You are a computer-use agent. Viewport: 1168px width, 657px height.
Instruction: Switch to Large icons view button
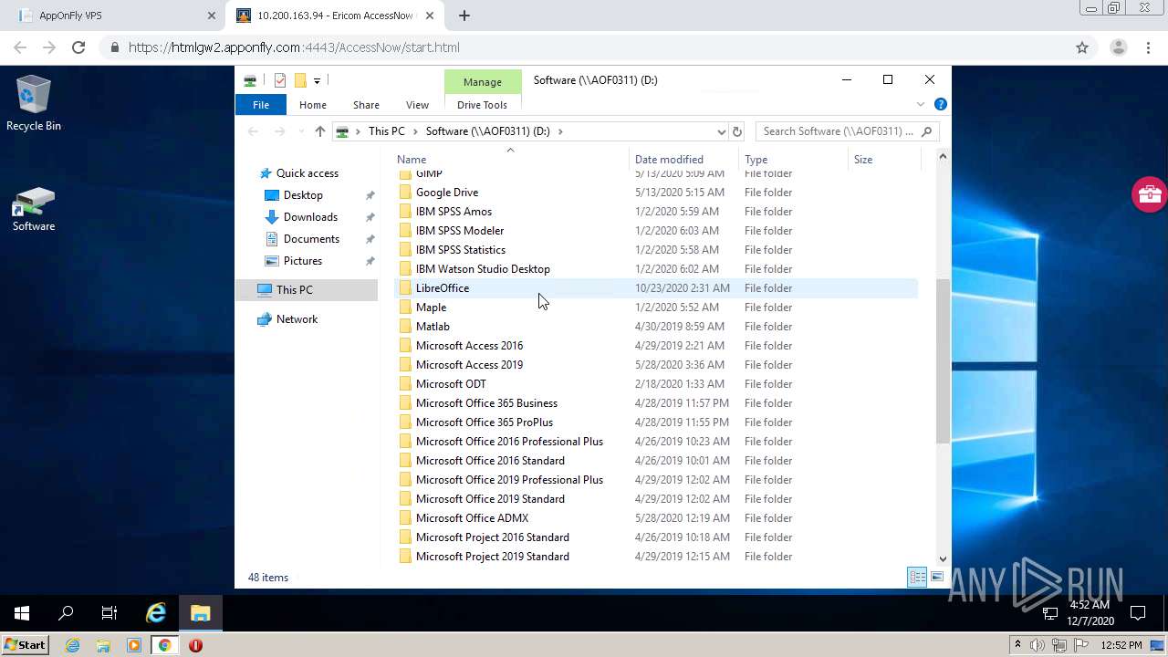pyautogui.click(x=936, y=577)
